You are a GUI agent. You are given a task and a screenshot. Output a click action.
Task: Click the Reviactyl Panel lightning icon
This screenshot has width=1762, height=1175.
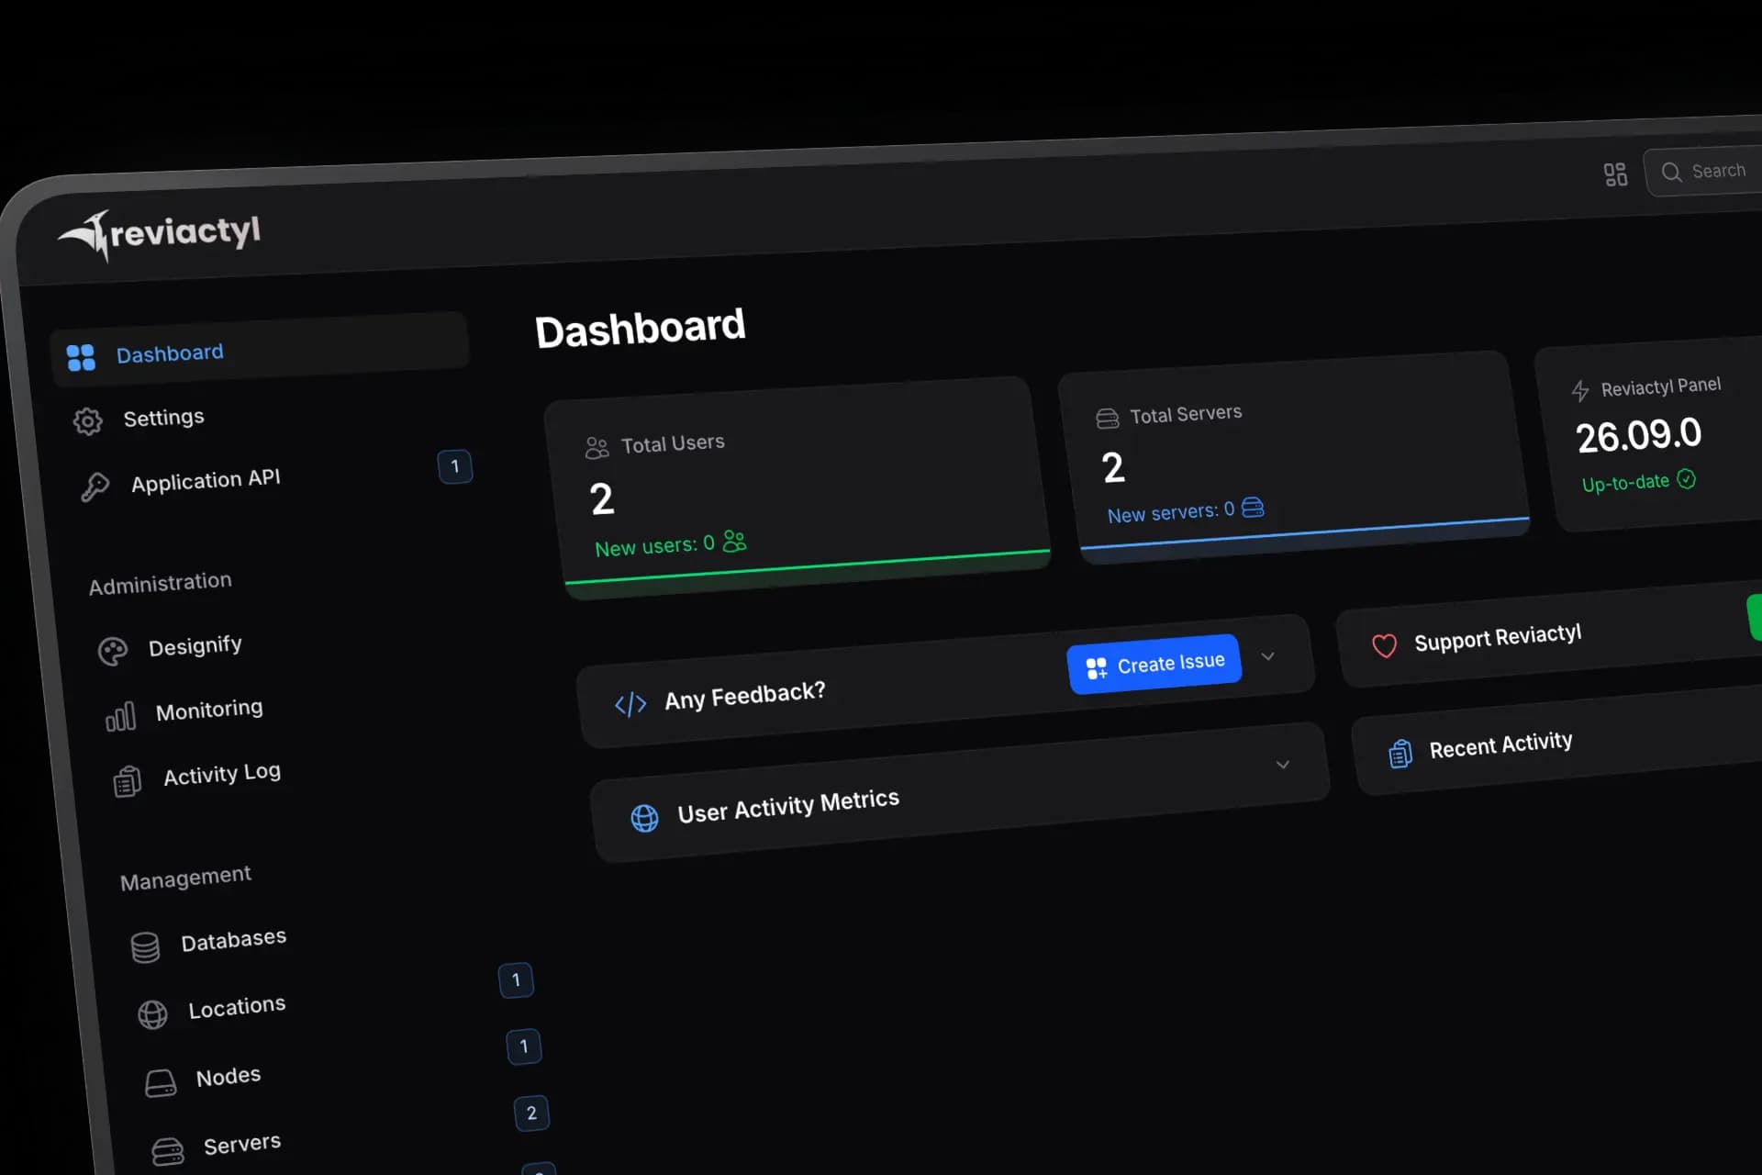1580,391
